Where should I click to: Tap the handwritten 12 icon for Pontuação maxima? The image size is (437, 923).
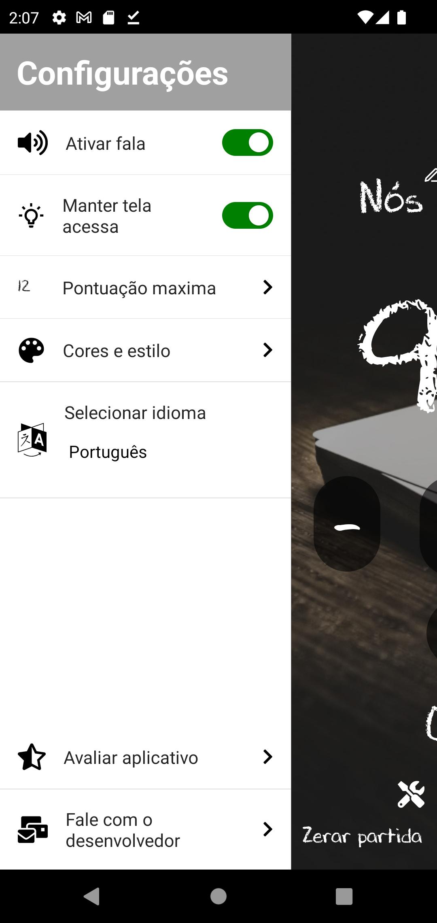click(x=24, y=286)
